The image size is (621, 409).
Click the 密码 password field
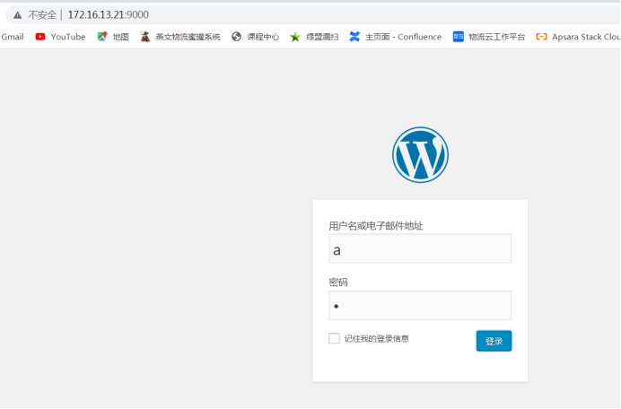pos(420,306)
